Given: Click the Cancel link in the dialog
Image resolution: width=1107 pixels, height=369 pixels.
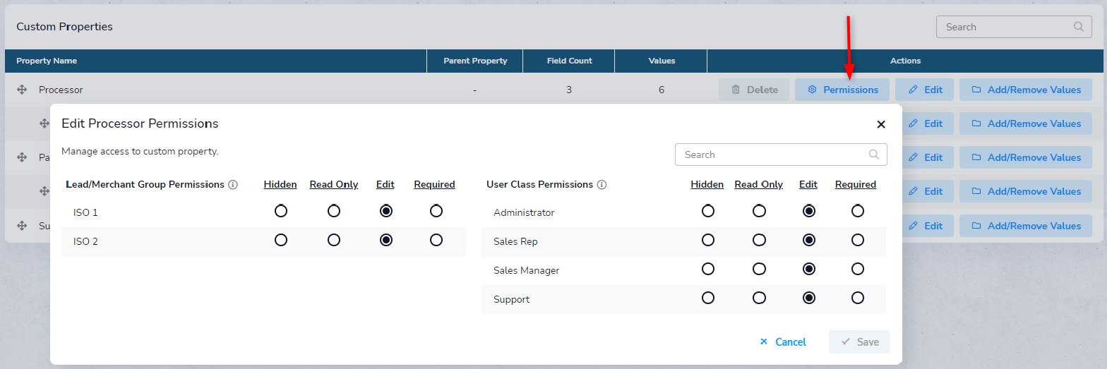Looking at the screenshot, I should tap(782, 341).
